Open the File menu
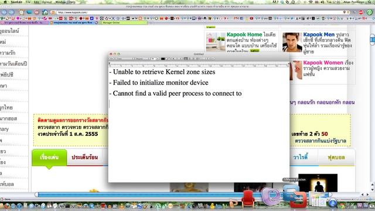Viewport: 375px width, 211px height. tap(28, 2)
